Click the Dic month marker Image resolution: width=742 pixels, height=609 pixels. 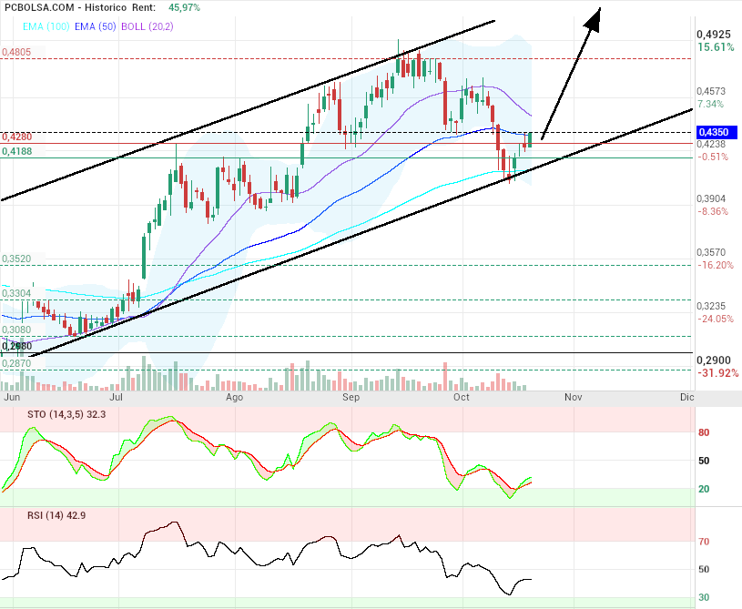(x=687, y=398)
